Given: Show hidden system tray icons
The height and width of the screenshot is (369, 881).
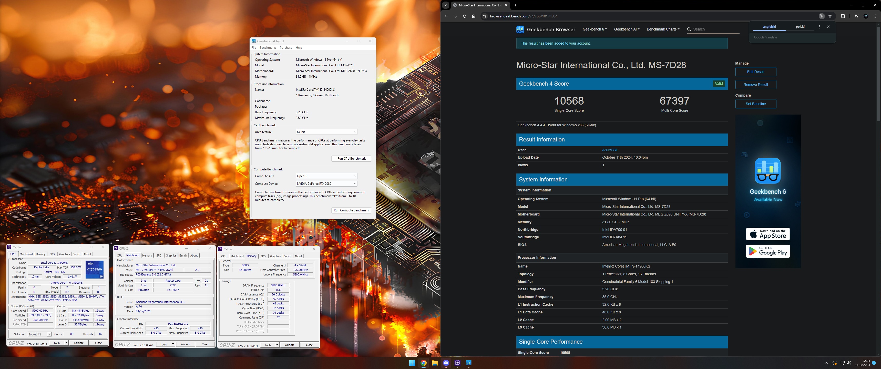Looking at the screenshot, I should pyautogui.click(x=826, y=363).
